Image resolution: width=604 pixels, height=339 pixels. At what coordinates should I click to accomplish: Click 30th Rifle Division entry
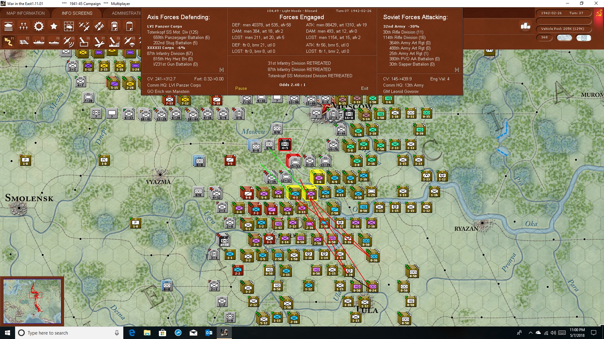tap(403, 32)
